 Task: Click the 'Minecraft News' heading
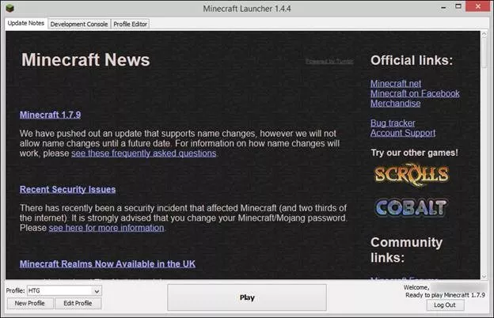tap(85, 60)
